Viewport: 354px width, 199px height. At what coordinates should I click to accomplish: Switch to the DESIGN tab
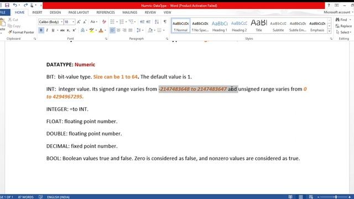(x=55, y=12)
